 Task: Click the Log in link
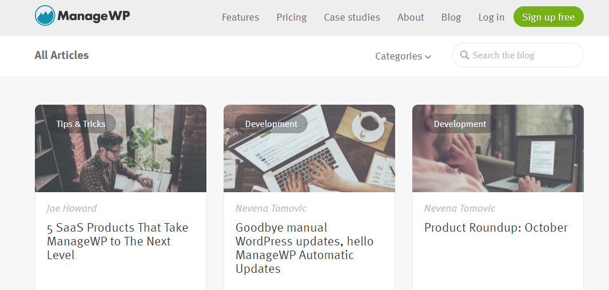[491, 17]
